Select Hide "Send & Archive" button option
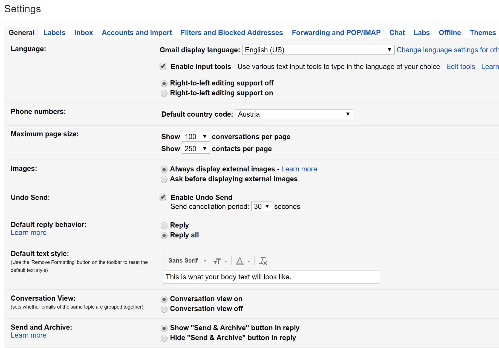This screenshot has width=499, height=348. 164,338
